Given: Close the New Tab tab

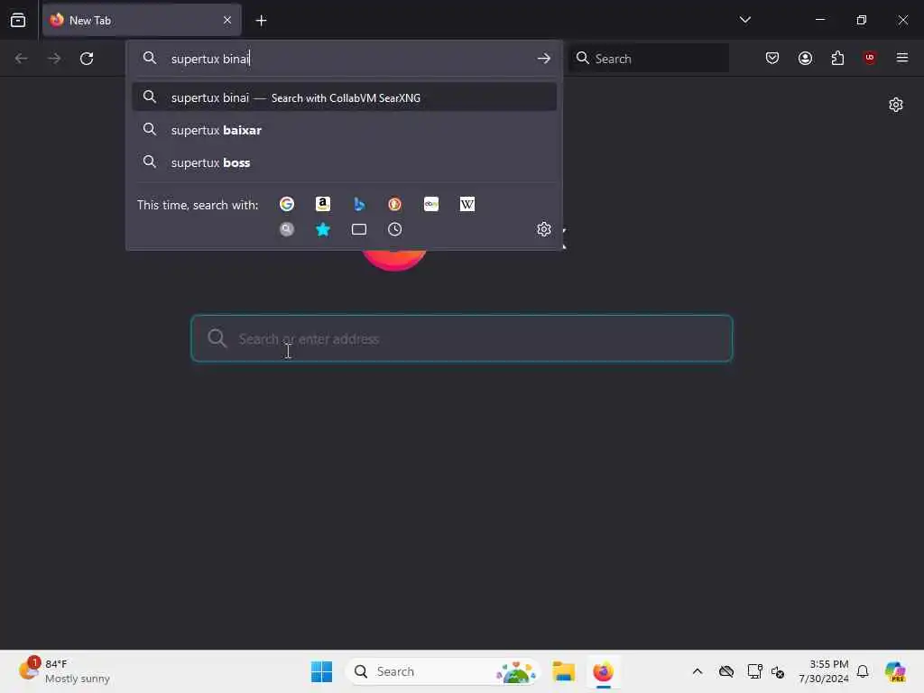Looking at the screenshot, I should pyautogui.click(x=226, y=20).
